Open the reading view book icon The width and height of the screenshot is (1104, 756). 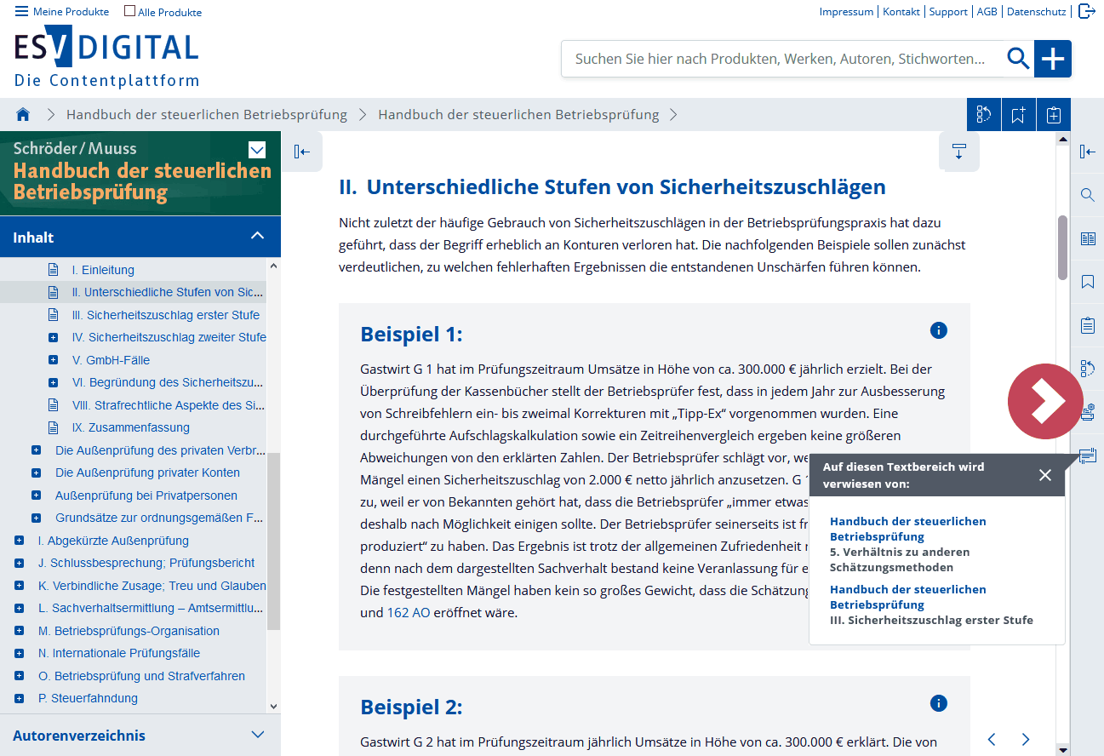pyautogui.click(x=1088, y=238)
